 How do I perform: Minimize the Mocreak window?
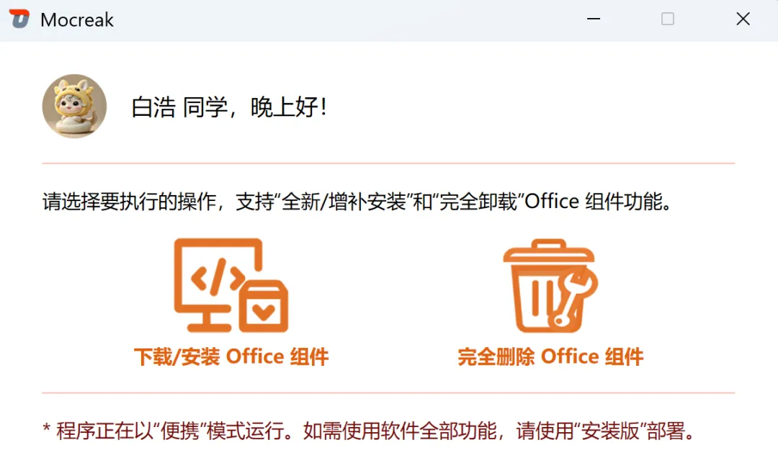[x=594, y=19]
